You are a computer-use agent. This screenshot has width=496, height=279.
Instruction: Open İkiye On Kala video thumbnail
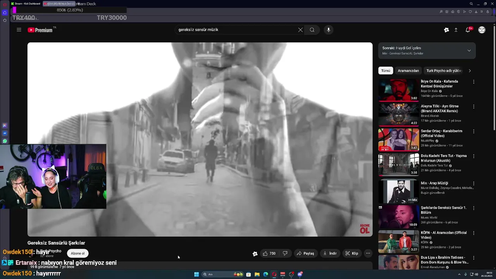(x=398, y=90)
